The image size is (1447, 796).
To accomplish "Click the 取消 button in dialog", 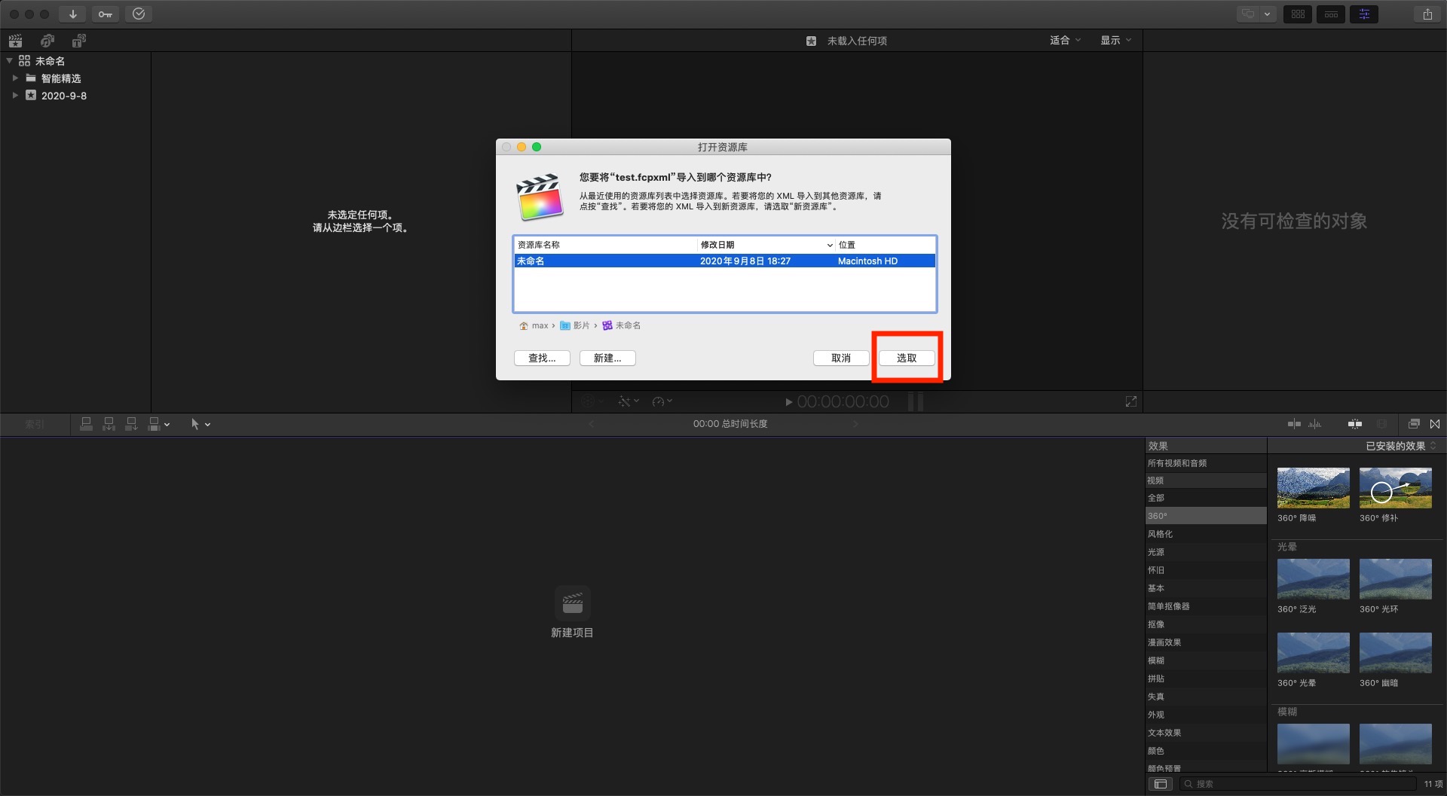I will pos(841,358).
